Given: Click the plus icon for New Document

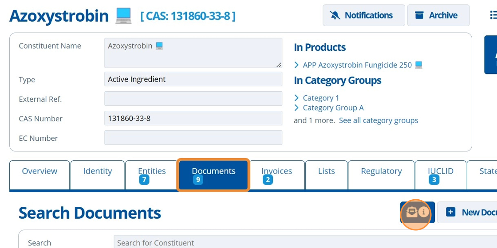Looking at the screenshot, I should click(x=450, y=213).
